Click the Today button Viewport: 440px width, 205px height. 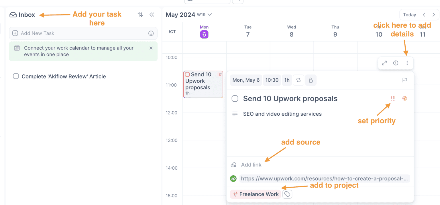[x=409, y=15]
